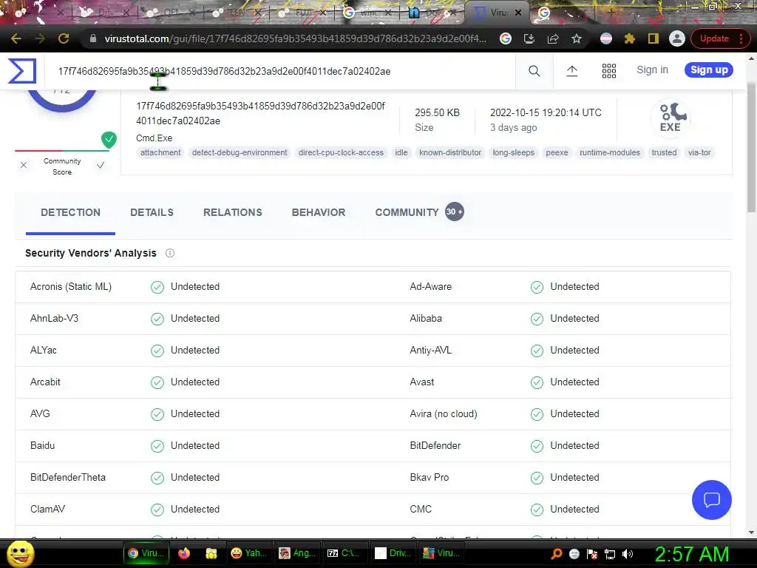Click the install/download page icon in address bar
This screenshot has width=757, height=568.
[529, 38]
